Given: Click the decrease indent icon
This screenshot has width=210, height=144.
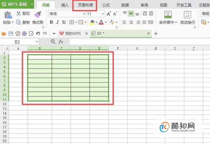Looking at the screenshot, I should 145,13.
